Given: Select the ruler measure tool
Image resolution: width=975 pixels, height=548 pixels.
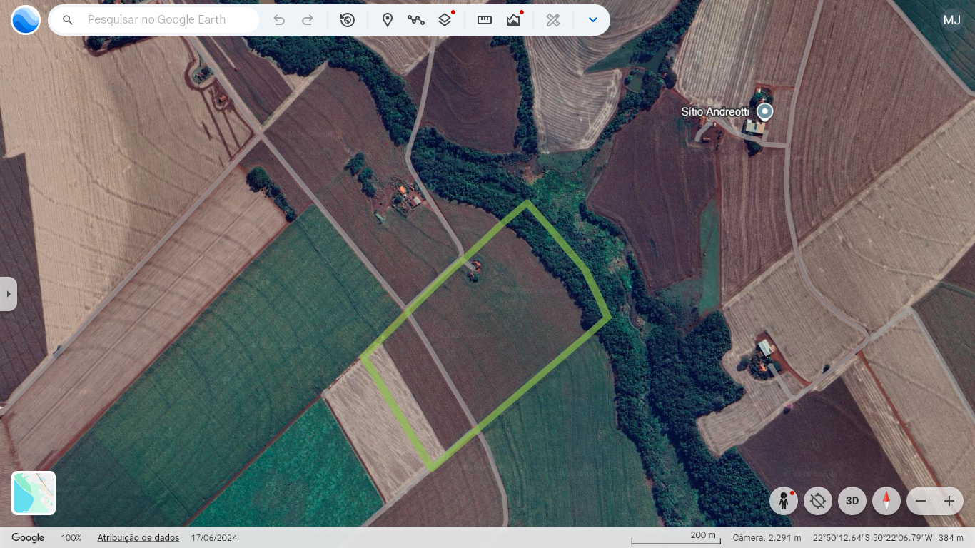Looking at the screenshot, I should (485, 20).
